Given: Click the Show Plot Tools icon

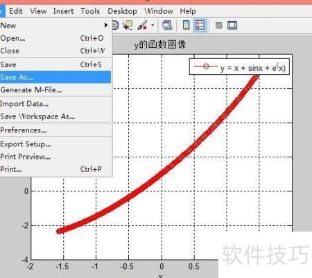Looking at the screenshot, I should click(x=232, y=25).
